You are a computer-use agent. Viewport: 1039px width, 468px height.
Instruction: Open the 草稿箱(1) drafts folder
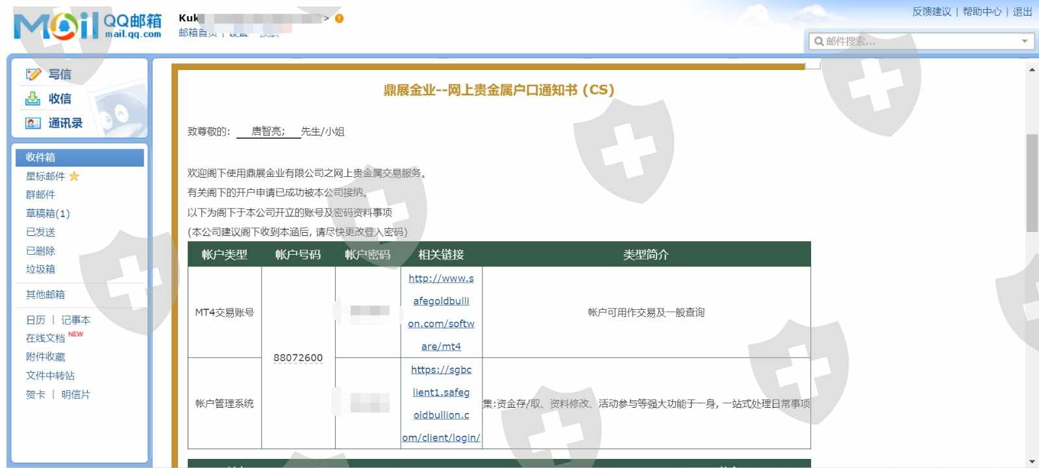tap(47, 213)
